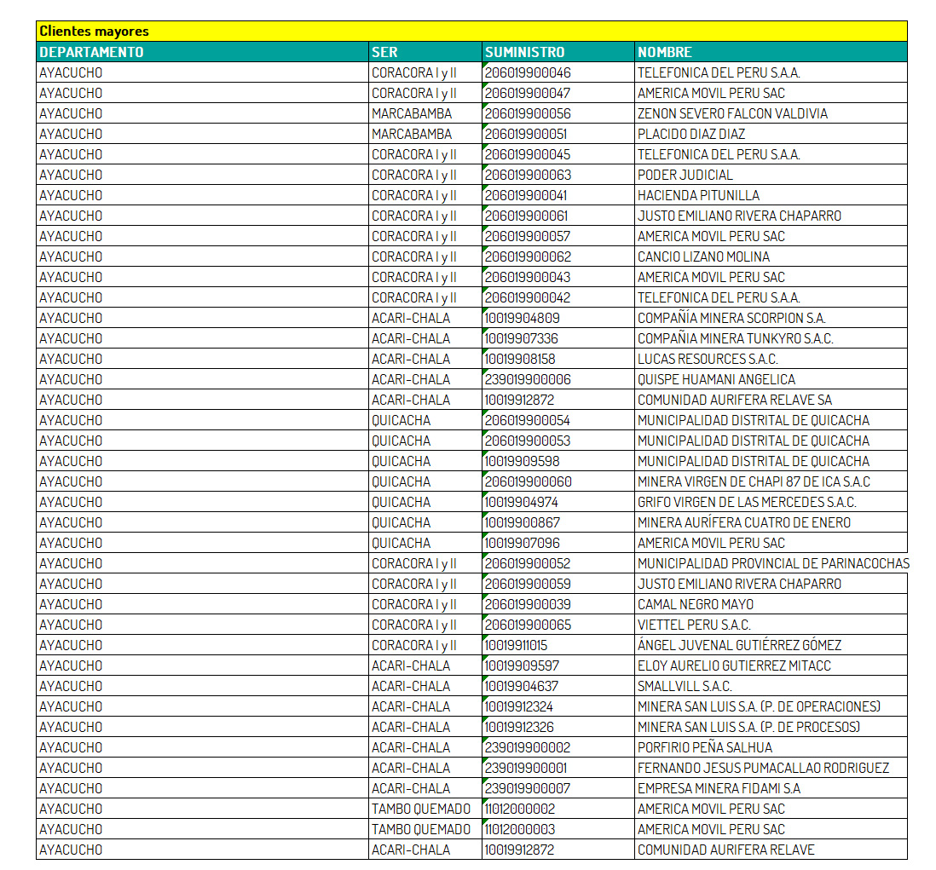Click QUISPE HUAMANI ANGELICA cell
This screenshot has height=870, width=936.
point(771,379)
